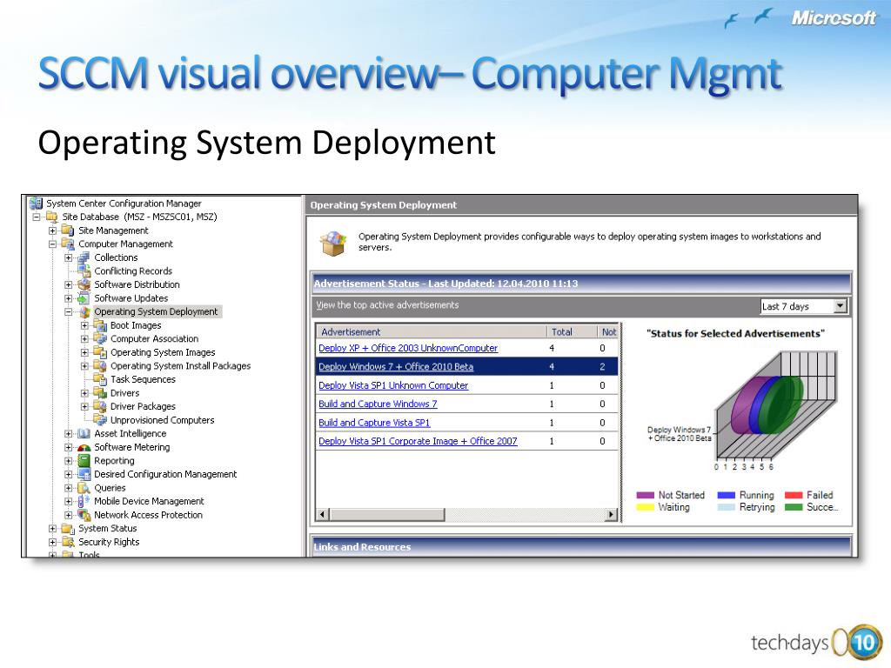Select the Deploy Windows 7 + Office 2010 Beta row
Image resolution: width=891 pixels, height=668 pixels.
tap(396, 367)
